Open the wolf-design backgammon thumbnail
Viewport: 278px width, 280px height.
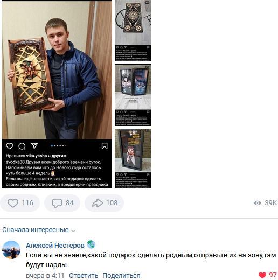(133, 95)
